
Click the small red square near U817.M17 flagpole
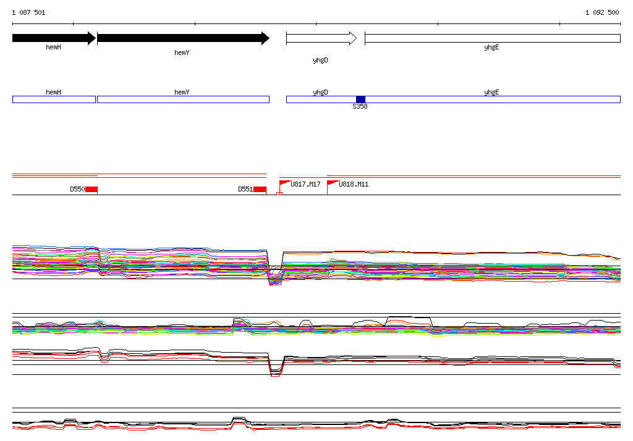coord(279,194)
